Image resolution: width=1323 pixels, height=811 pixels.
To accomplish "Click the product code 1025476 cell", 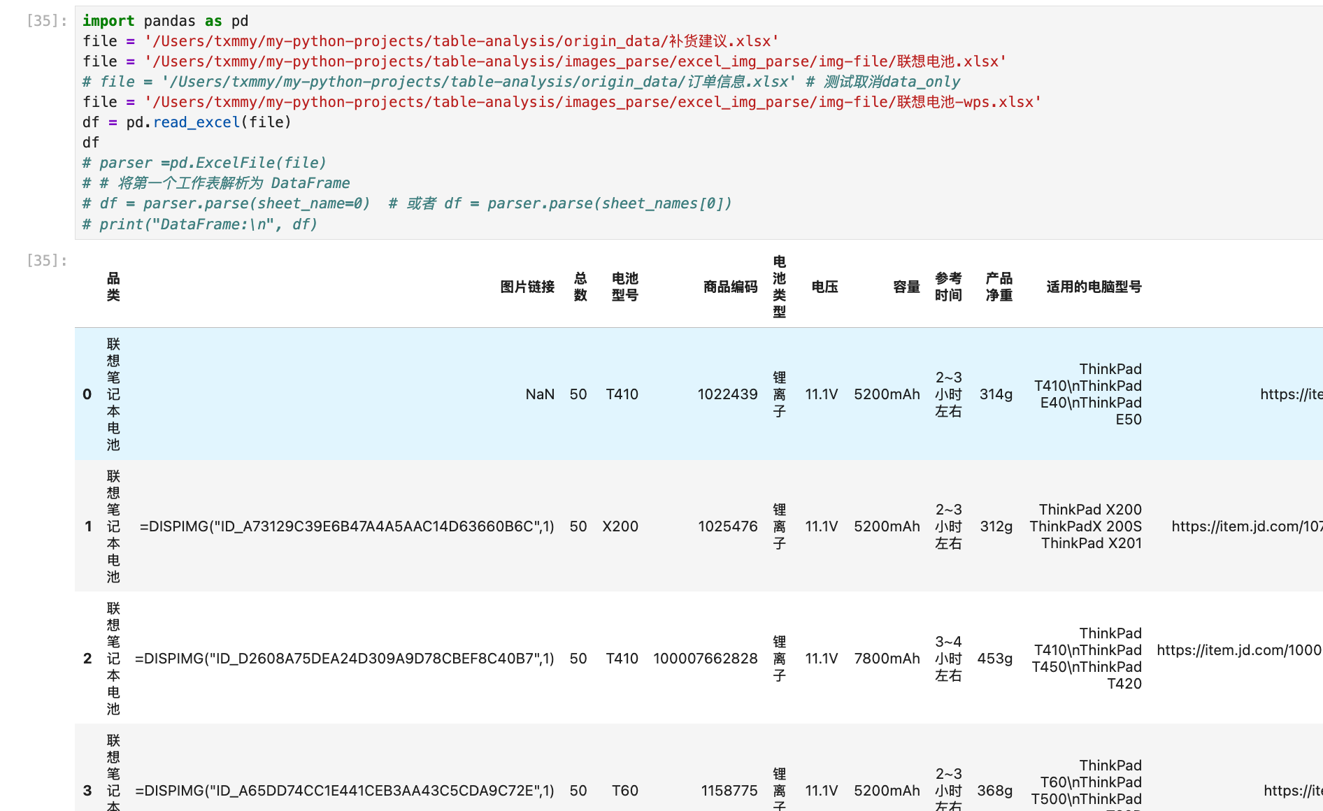I will [x=727, y=526].
